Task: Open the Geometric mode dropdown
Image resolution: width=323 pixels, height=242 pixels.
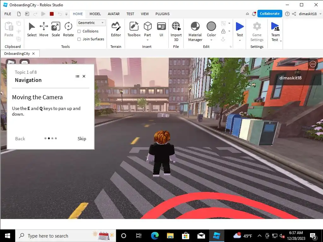Action: pyautogui.click(x=91, y=23)
